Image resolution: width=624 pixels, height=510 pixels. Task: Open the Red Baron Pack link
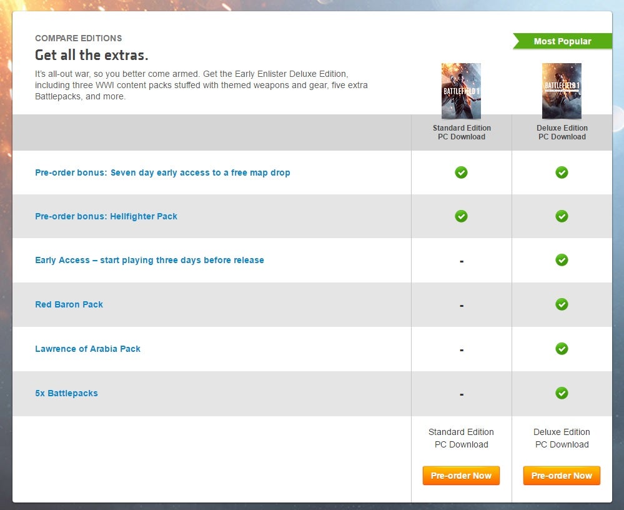pos(69,304)
